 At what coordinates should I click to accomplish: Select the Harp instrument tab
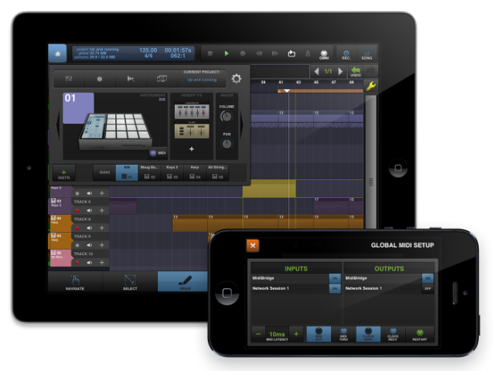[x=194, y=173]
